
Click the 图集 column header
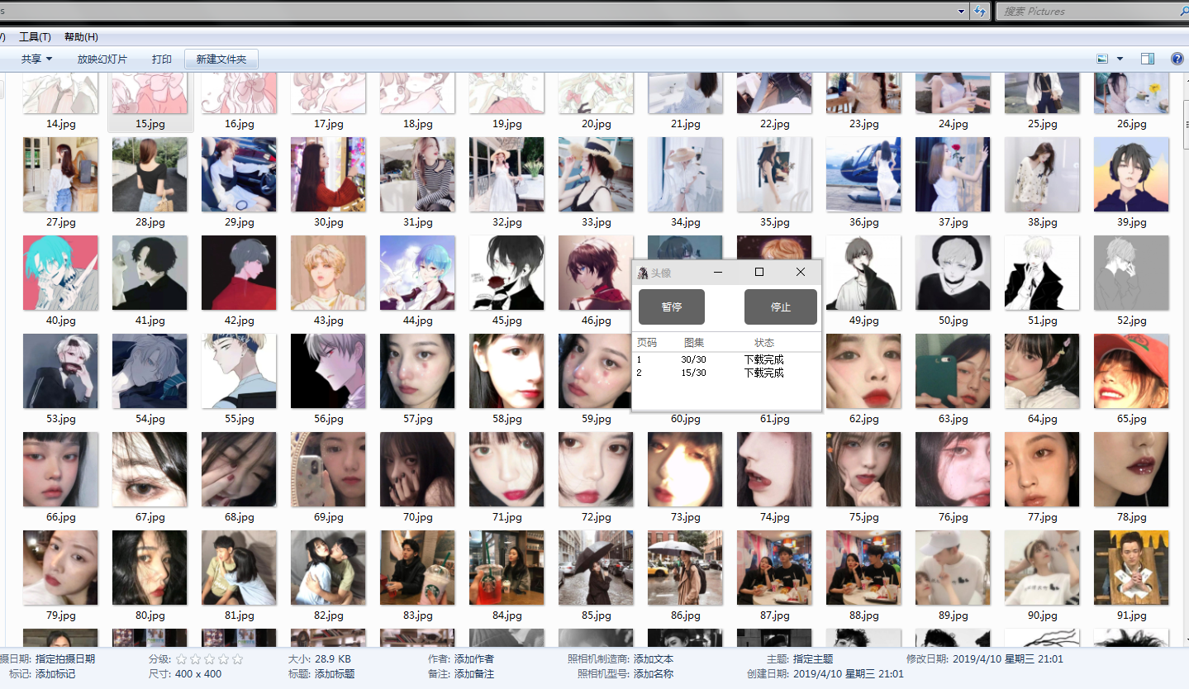pyautogui.click(x=694, y=342)
